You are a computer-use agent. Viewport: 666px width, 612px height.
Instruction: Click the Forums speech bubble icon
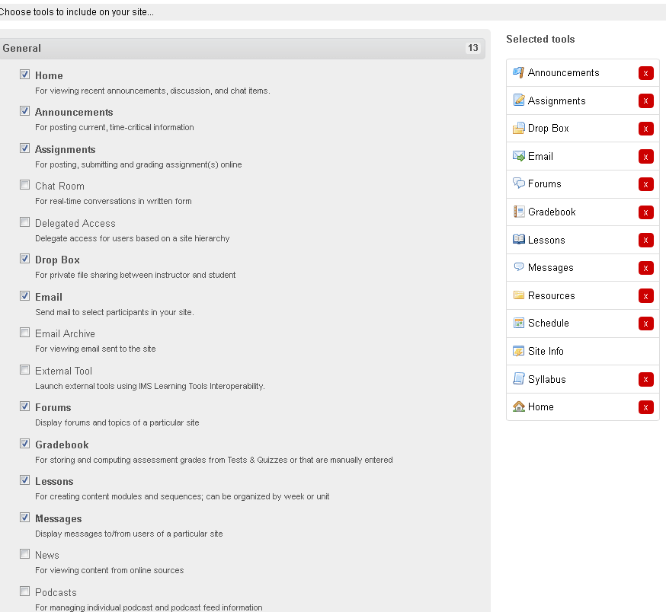coord(519,183)
